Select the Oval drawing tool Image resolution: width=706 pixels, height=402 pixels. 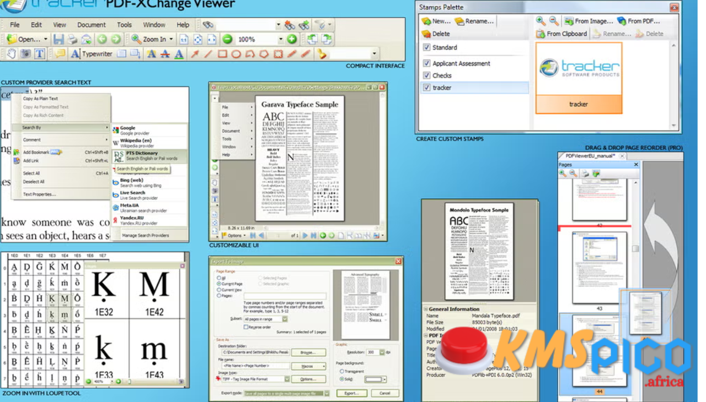coord(236,54)
